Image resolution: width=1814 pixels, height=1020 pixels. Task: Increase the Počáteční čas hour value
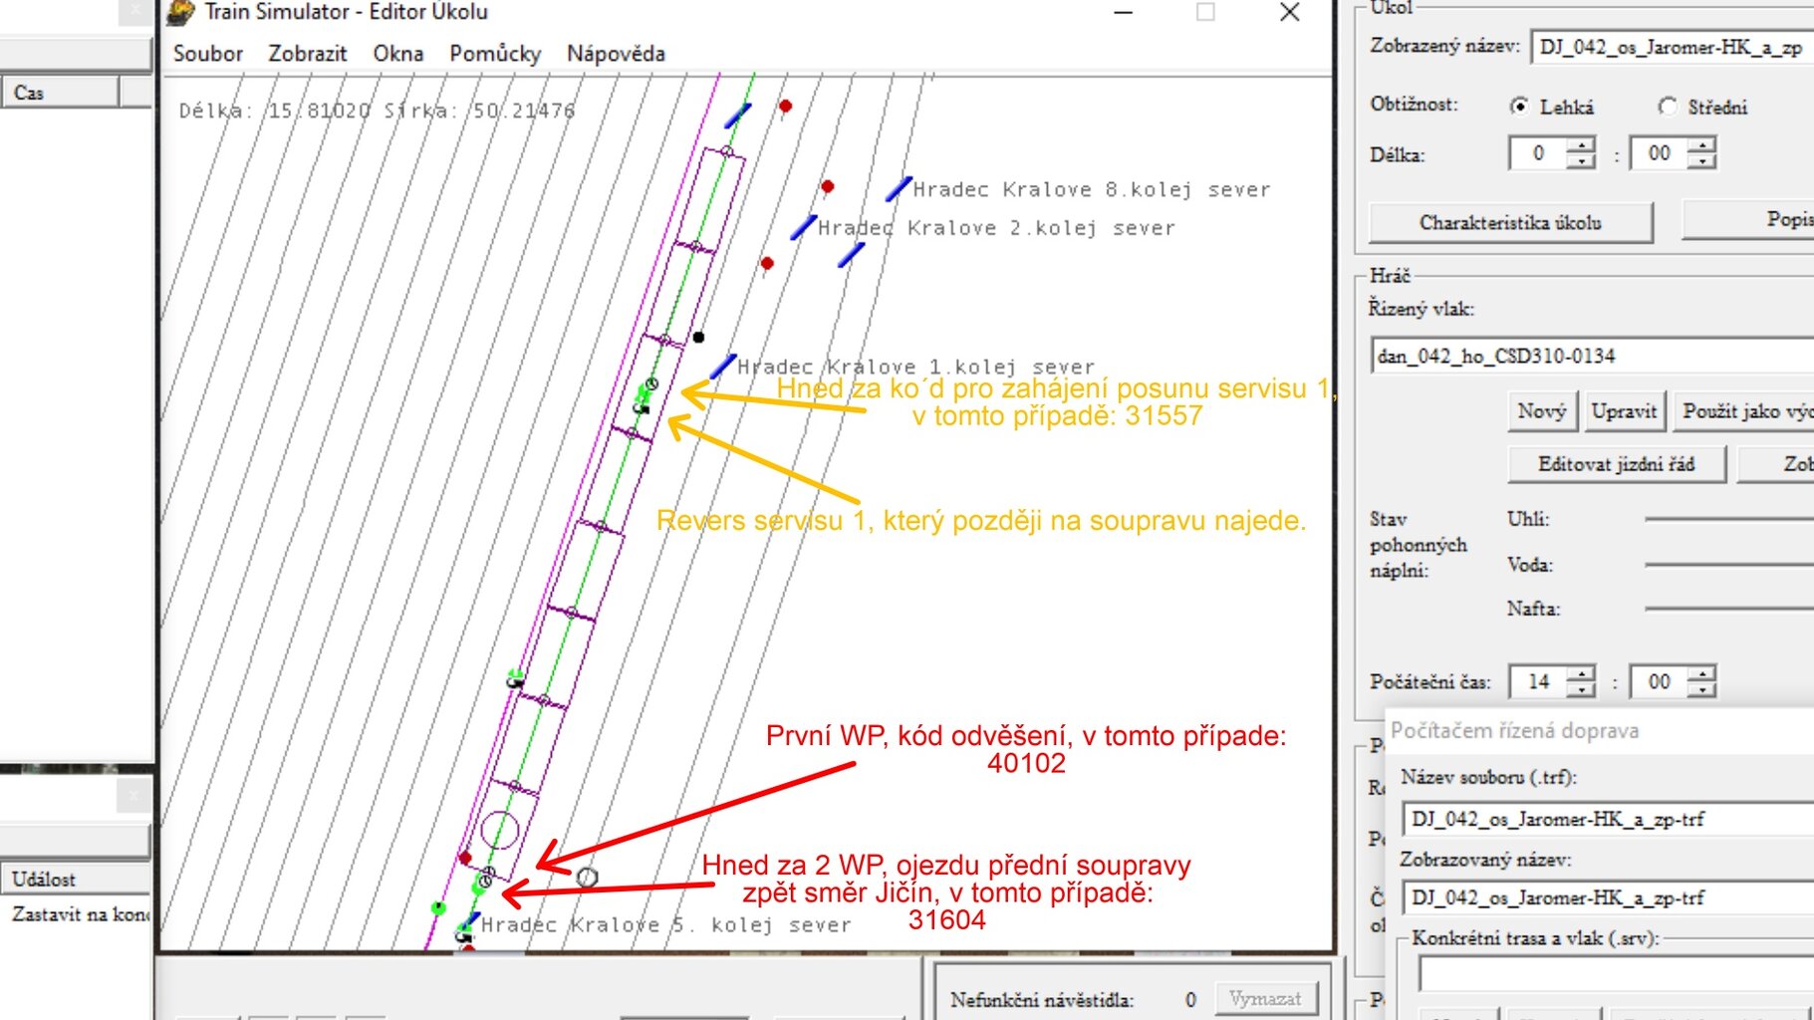click(x=1581, y=673)
